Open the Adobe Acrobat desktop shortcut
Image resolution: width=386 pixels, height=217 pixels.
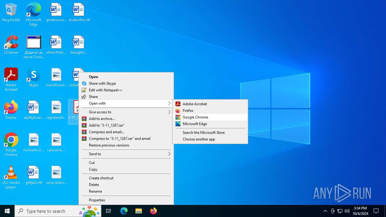click(11, 80)
